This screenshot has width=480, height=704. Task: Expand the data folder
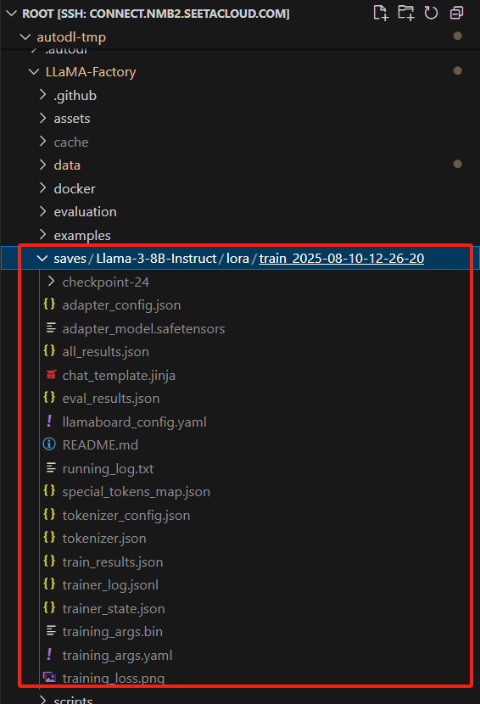(42, 165)
